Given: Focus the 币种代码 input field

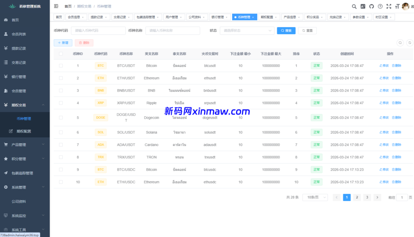Looking at the screenshot, I should click(98, 31).
